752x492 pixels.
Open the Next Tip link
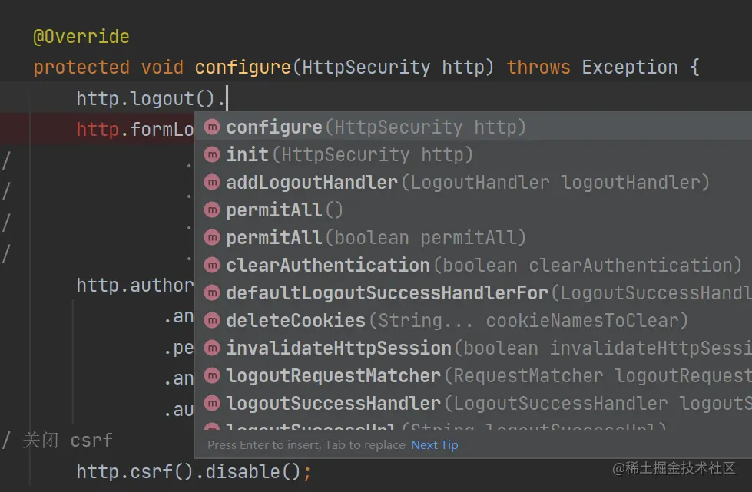click(x=435, y=445)
